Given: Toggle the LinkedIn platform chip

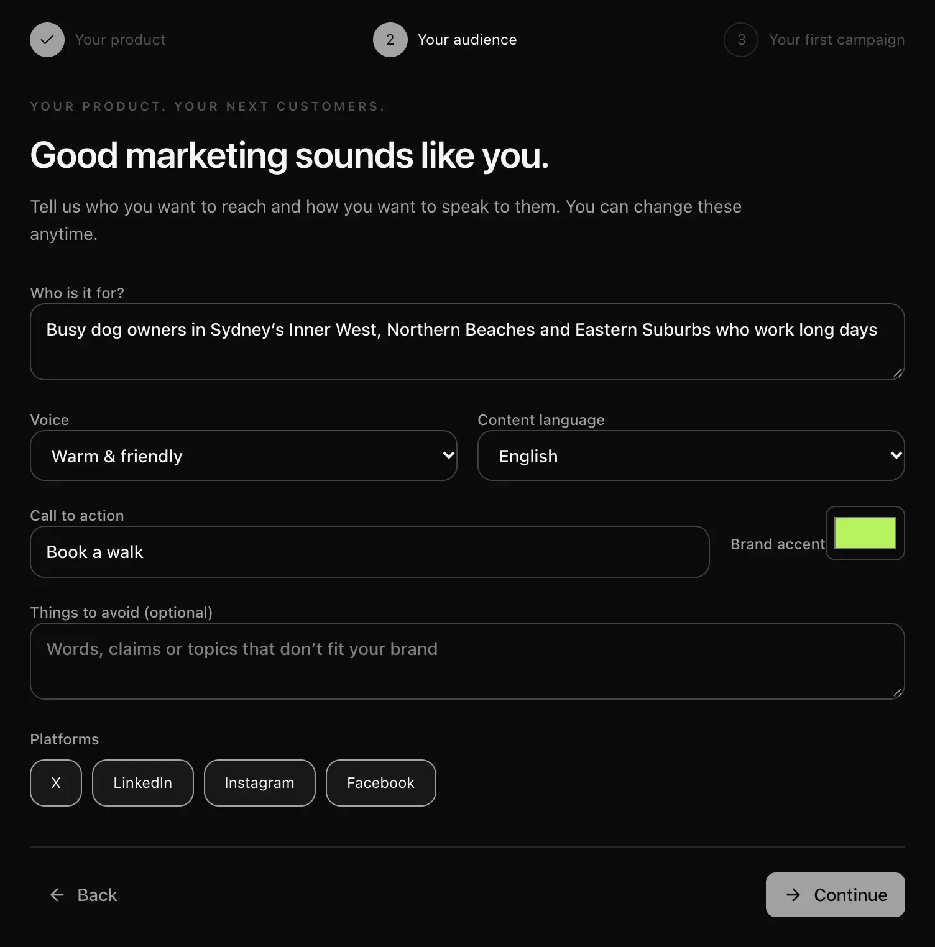Looking at the screenshot, I should click(x=143, y=783).
